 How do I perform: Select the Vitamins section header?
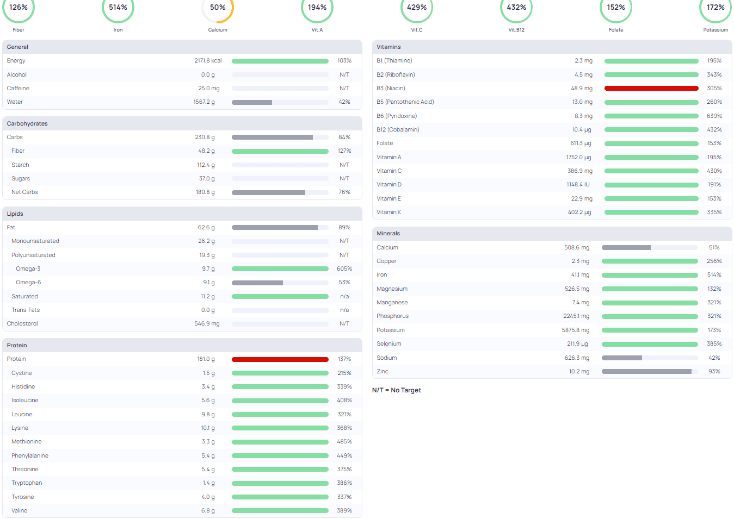click(x=552, y=47)
